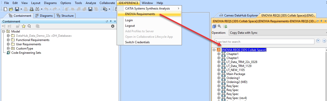Open the Window menu
Image resolution: width=327 pixels, height=101 pixels.
(147, 3)
